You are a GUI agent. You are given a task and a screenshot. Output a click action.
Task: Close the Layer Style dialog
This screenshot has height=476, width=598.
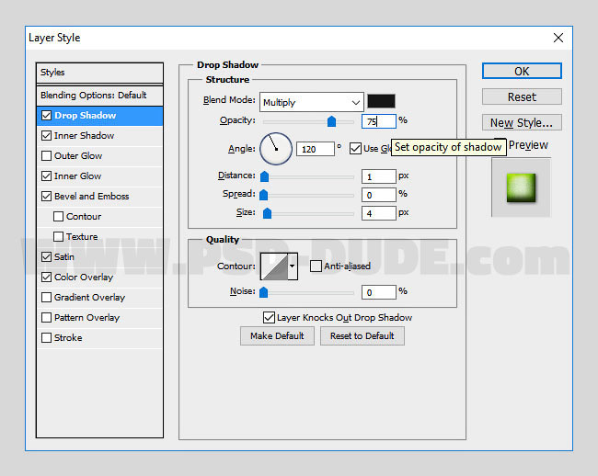point(558,38)
